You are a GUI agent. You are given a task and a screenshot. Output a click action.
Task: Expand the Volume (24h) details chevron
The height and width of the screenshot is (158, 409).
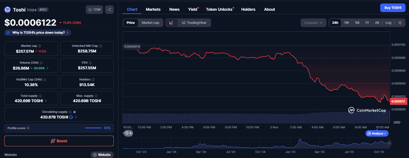[x=48, y=68]
